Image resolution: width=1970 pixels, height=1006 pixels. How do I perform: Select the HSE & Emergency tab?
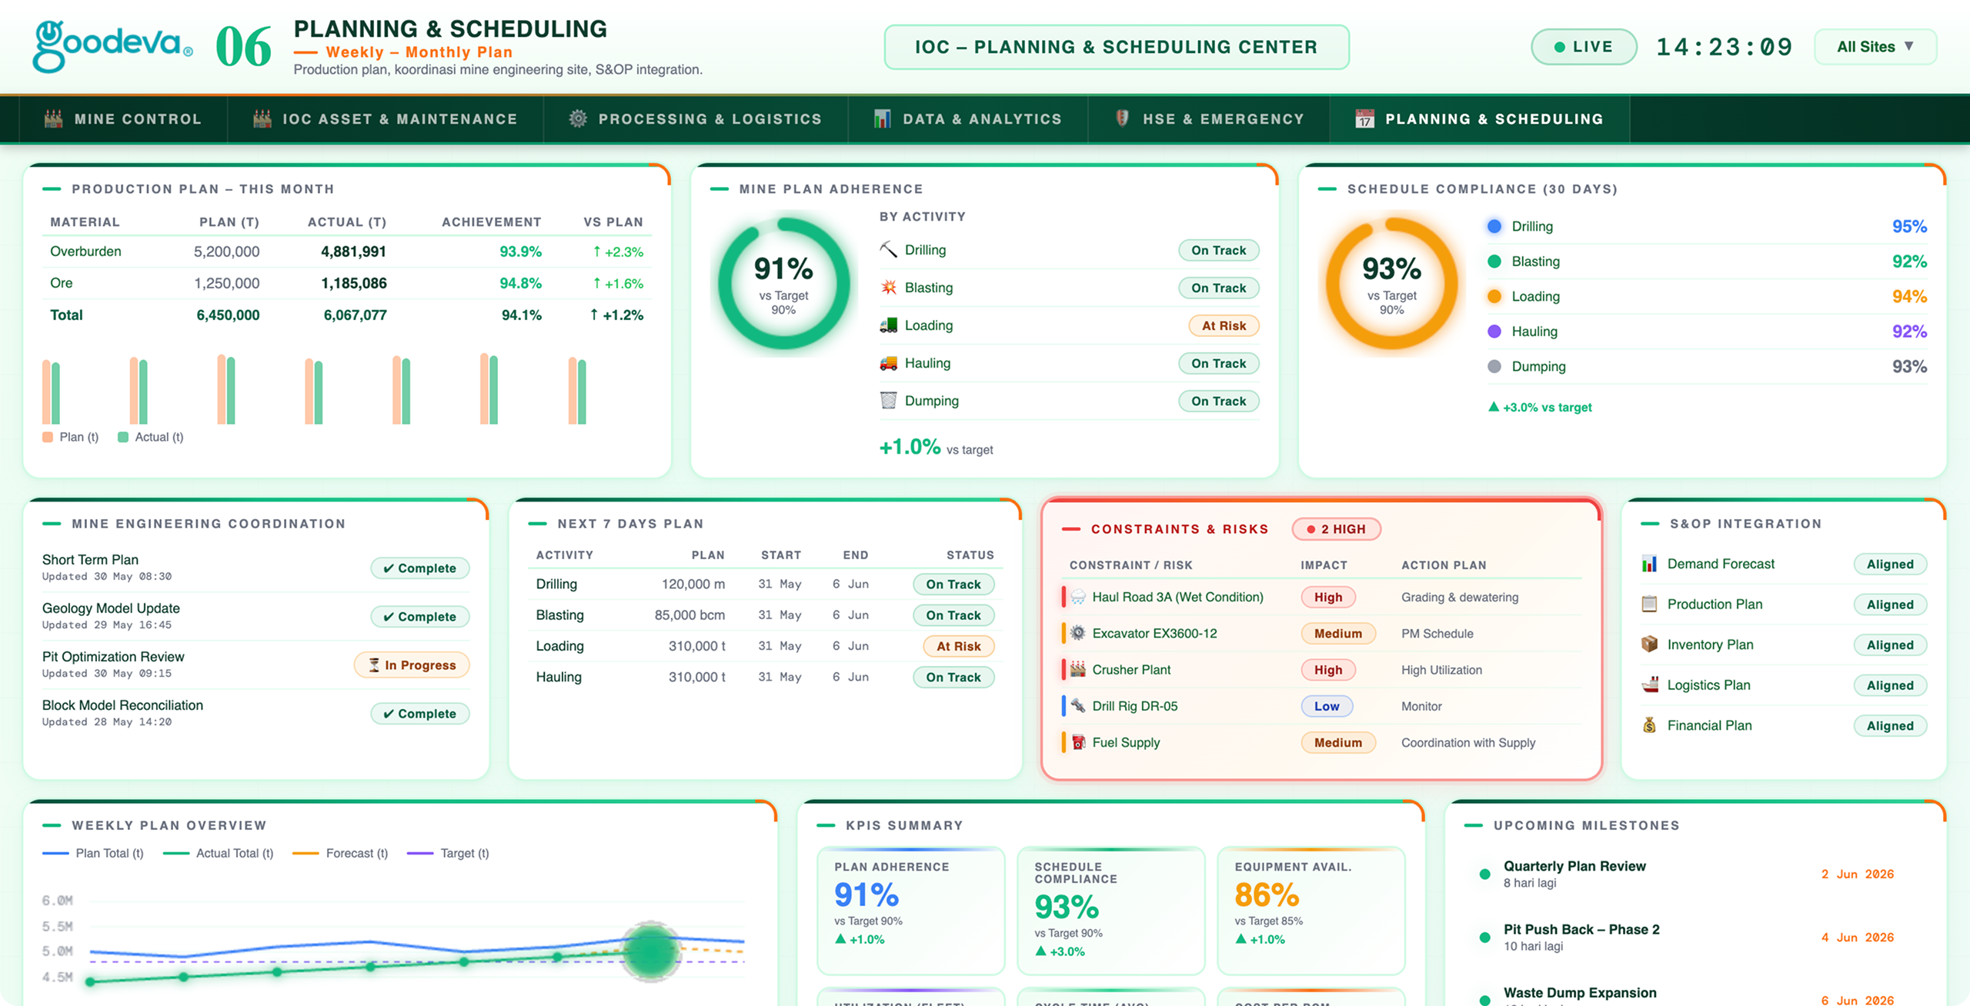[x=1209, y=119]
